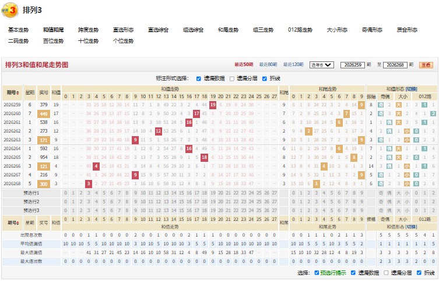
Task: Toggle the bottom 遗漏数据 checkbox
Action: [353, 273]
